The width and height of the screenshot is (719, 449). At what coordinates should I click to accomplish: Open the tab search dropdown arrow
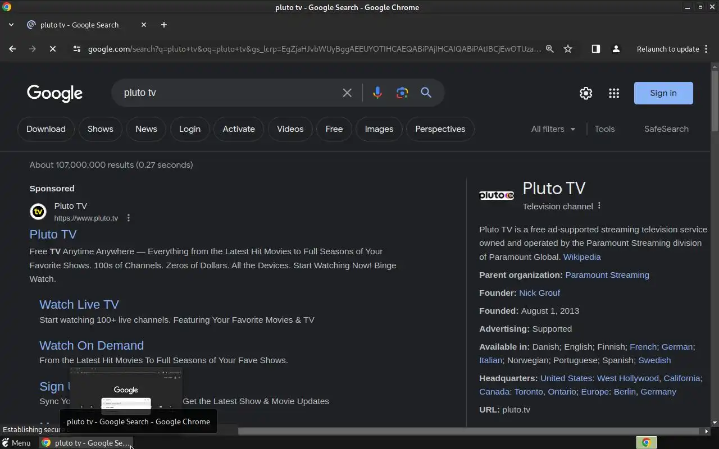pyautogui.click(x=11, y=25)
